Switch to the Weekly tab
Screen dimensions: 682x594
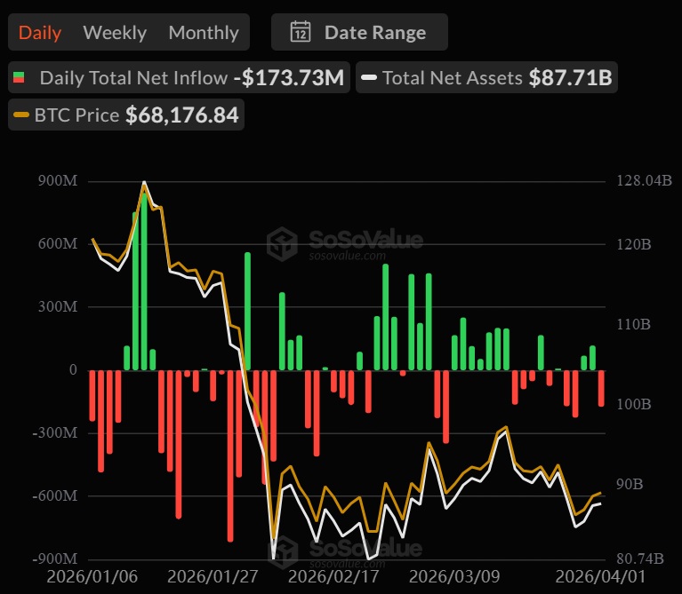coord(115,33)
